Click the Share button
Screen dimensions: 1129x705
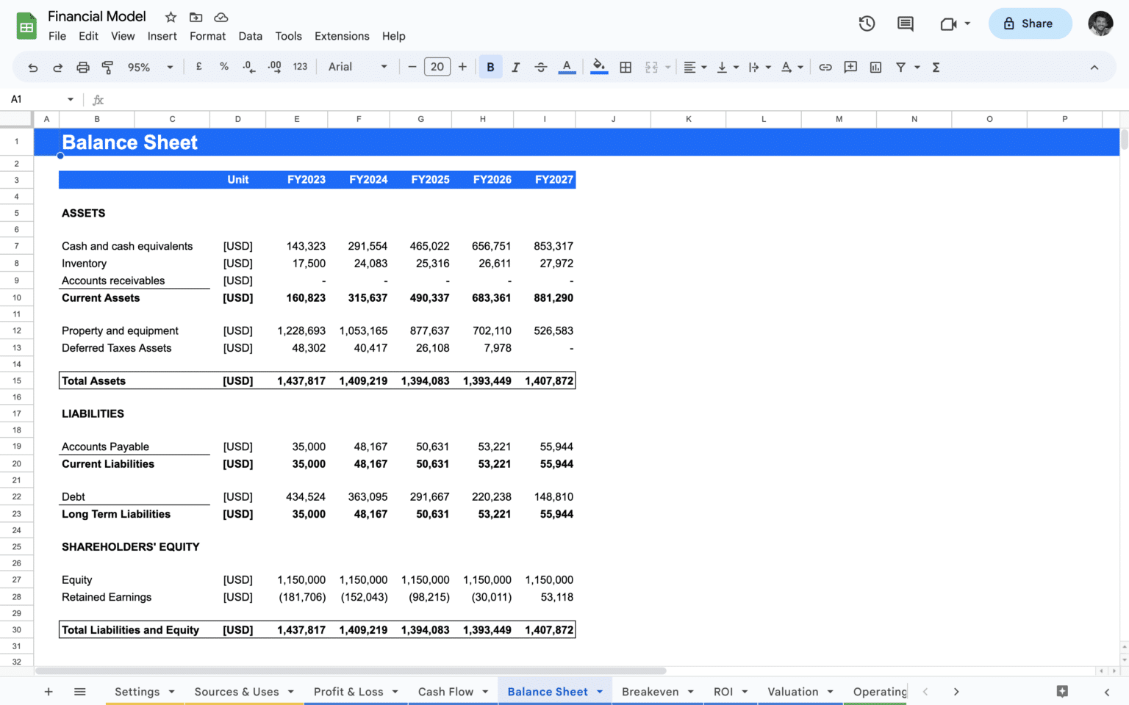(1030, 23)
